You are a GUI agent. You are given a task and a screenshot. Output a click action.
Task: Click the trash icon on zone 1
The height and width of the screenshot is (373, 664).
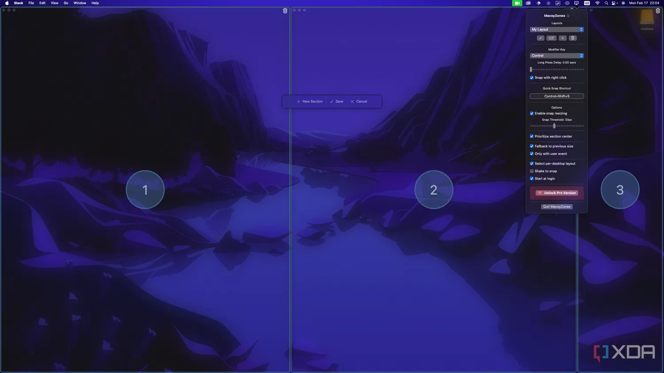point(285,11)
